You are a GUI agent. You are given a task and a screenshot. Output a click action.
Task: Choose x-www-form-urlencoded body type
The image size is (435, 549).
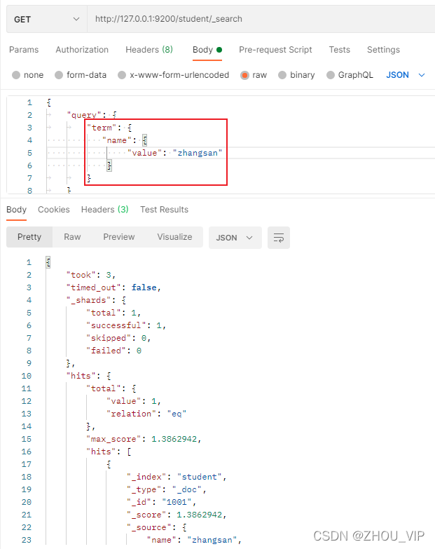(174, 75)
